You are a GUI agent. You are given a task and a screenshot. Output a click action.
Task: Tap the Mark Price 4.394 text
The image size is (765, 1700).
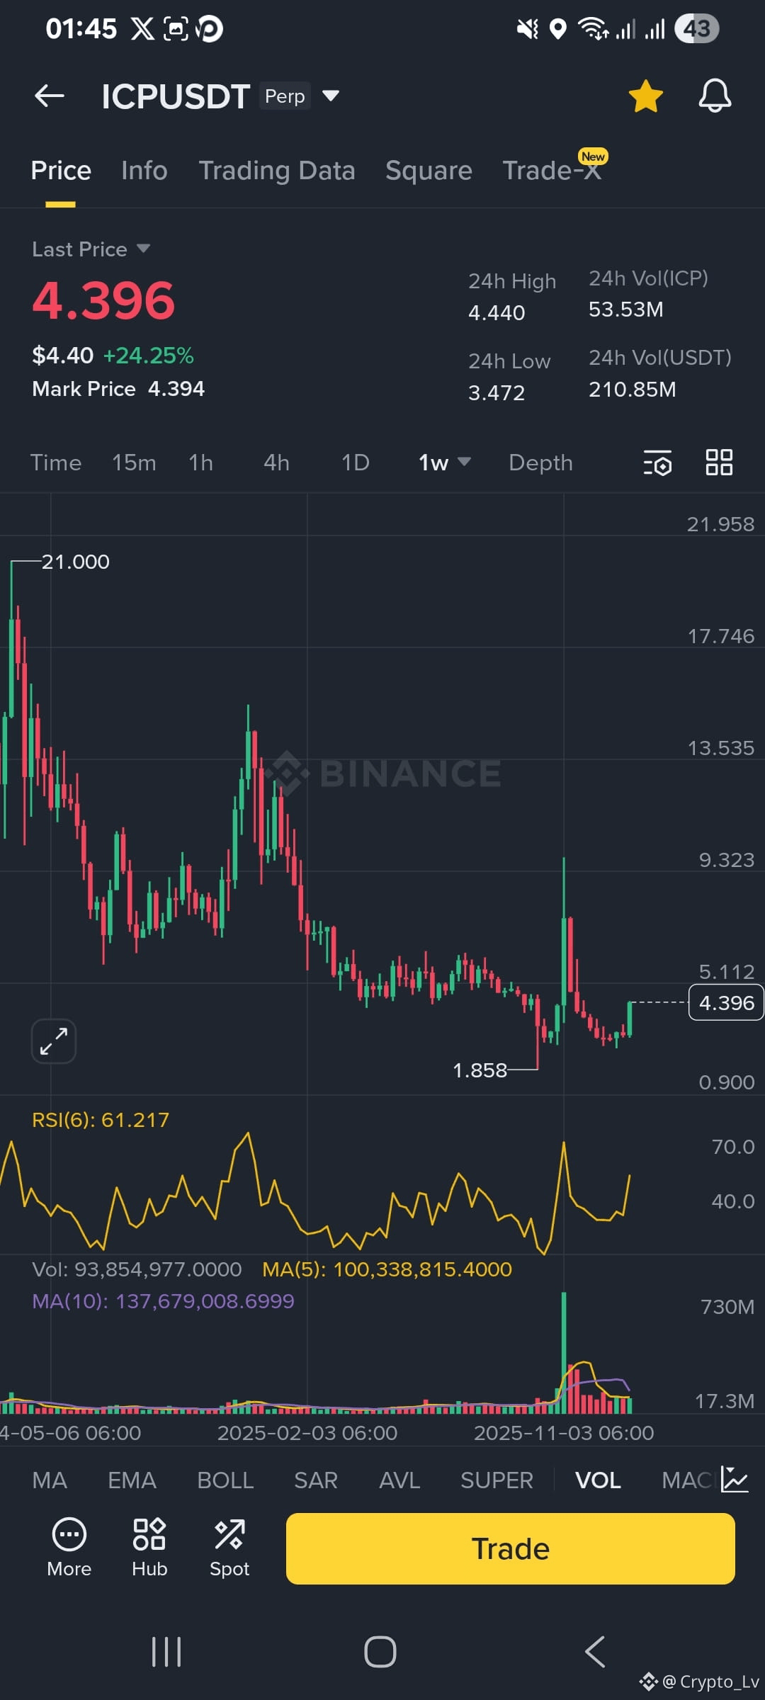pos(118,389)
